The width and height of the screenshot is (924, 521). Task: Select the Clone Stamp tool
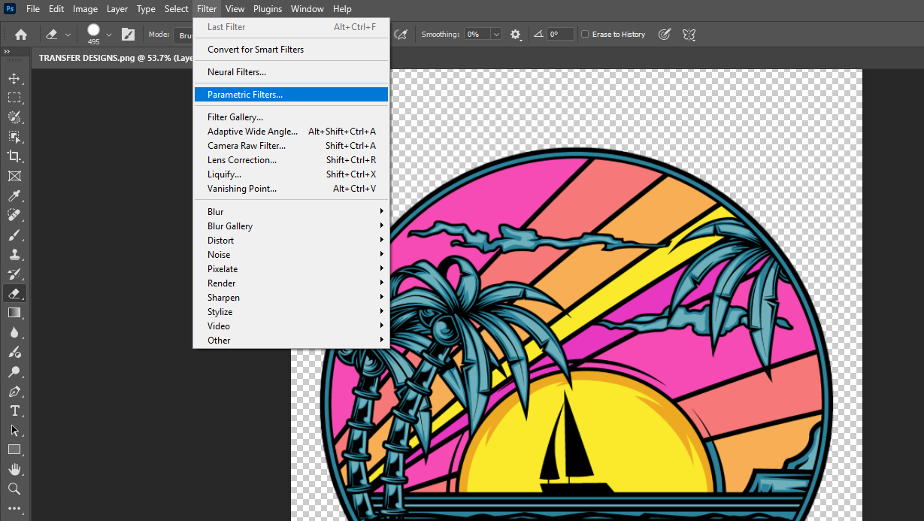click(14, 254)
